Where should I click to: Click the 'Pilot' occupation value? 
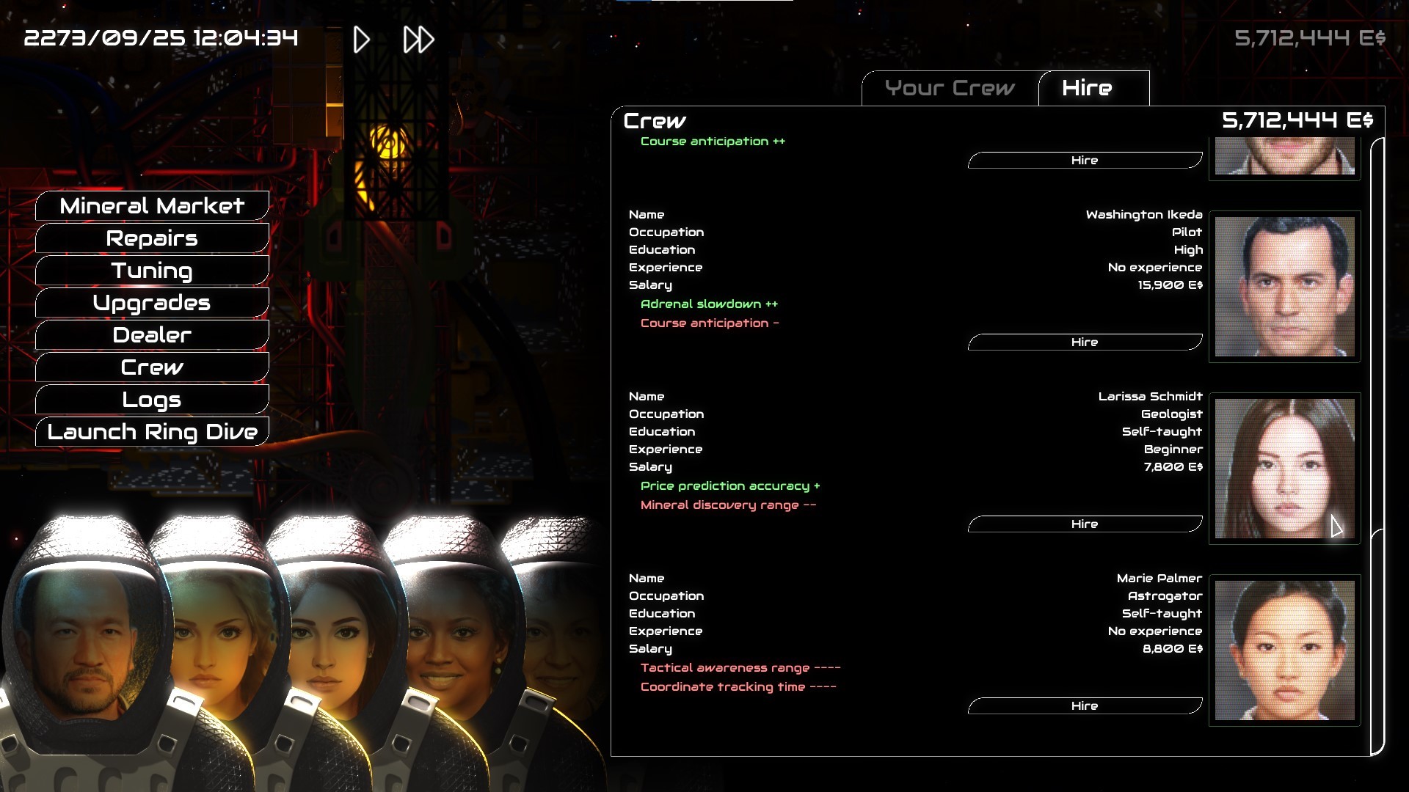pos(1187,232)
